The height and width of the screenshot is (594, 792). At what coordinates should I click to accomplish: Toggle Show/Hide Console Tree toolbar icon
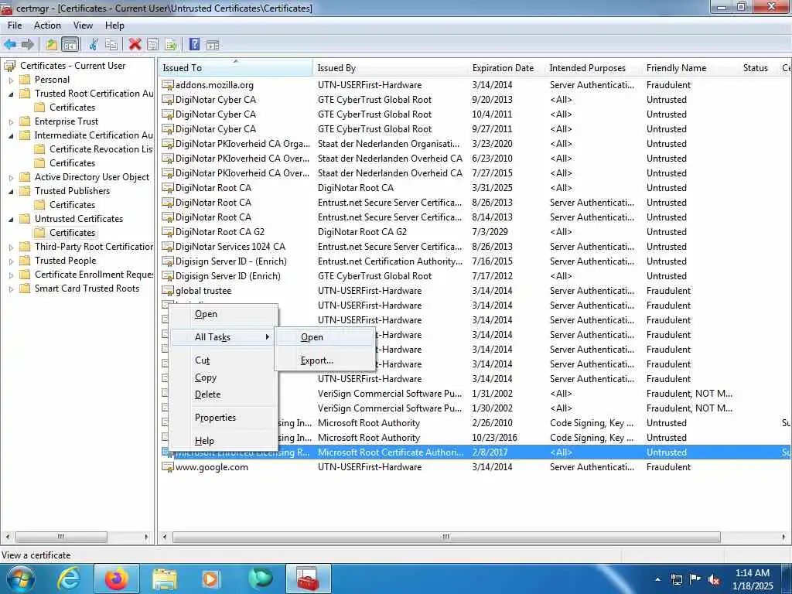[x=70, y=44]
